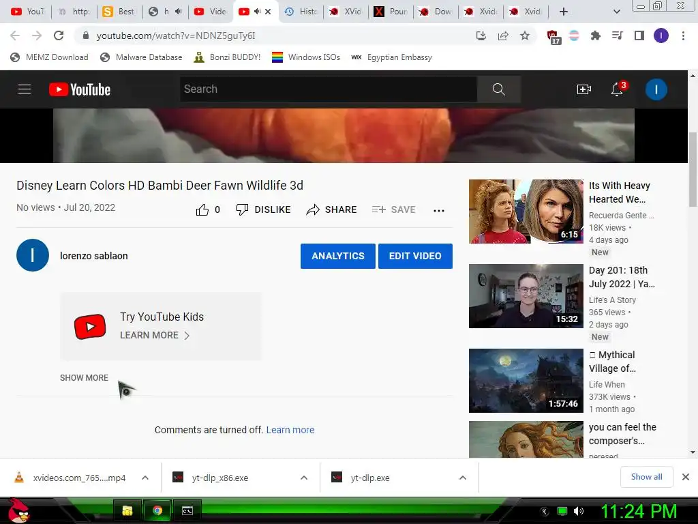The image size is (698, 524).
Task: Open the Egyptian Embassy bookmark
Action: tap(391, 57)
